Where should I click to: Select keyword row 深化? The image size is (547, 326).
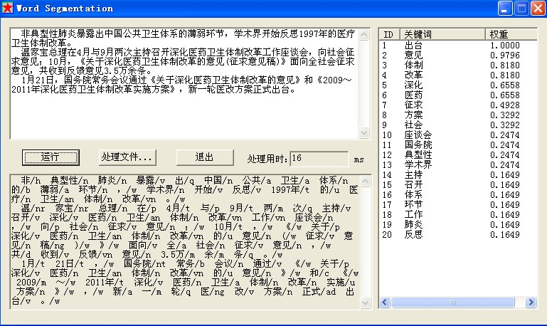point(458,85)
